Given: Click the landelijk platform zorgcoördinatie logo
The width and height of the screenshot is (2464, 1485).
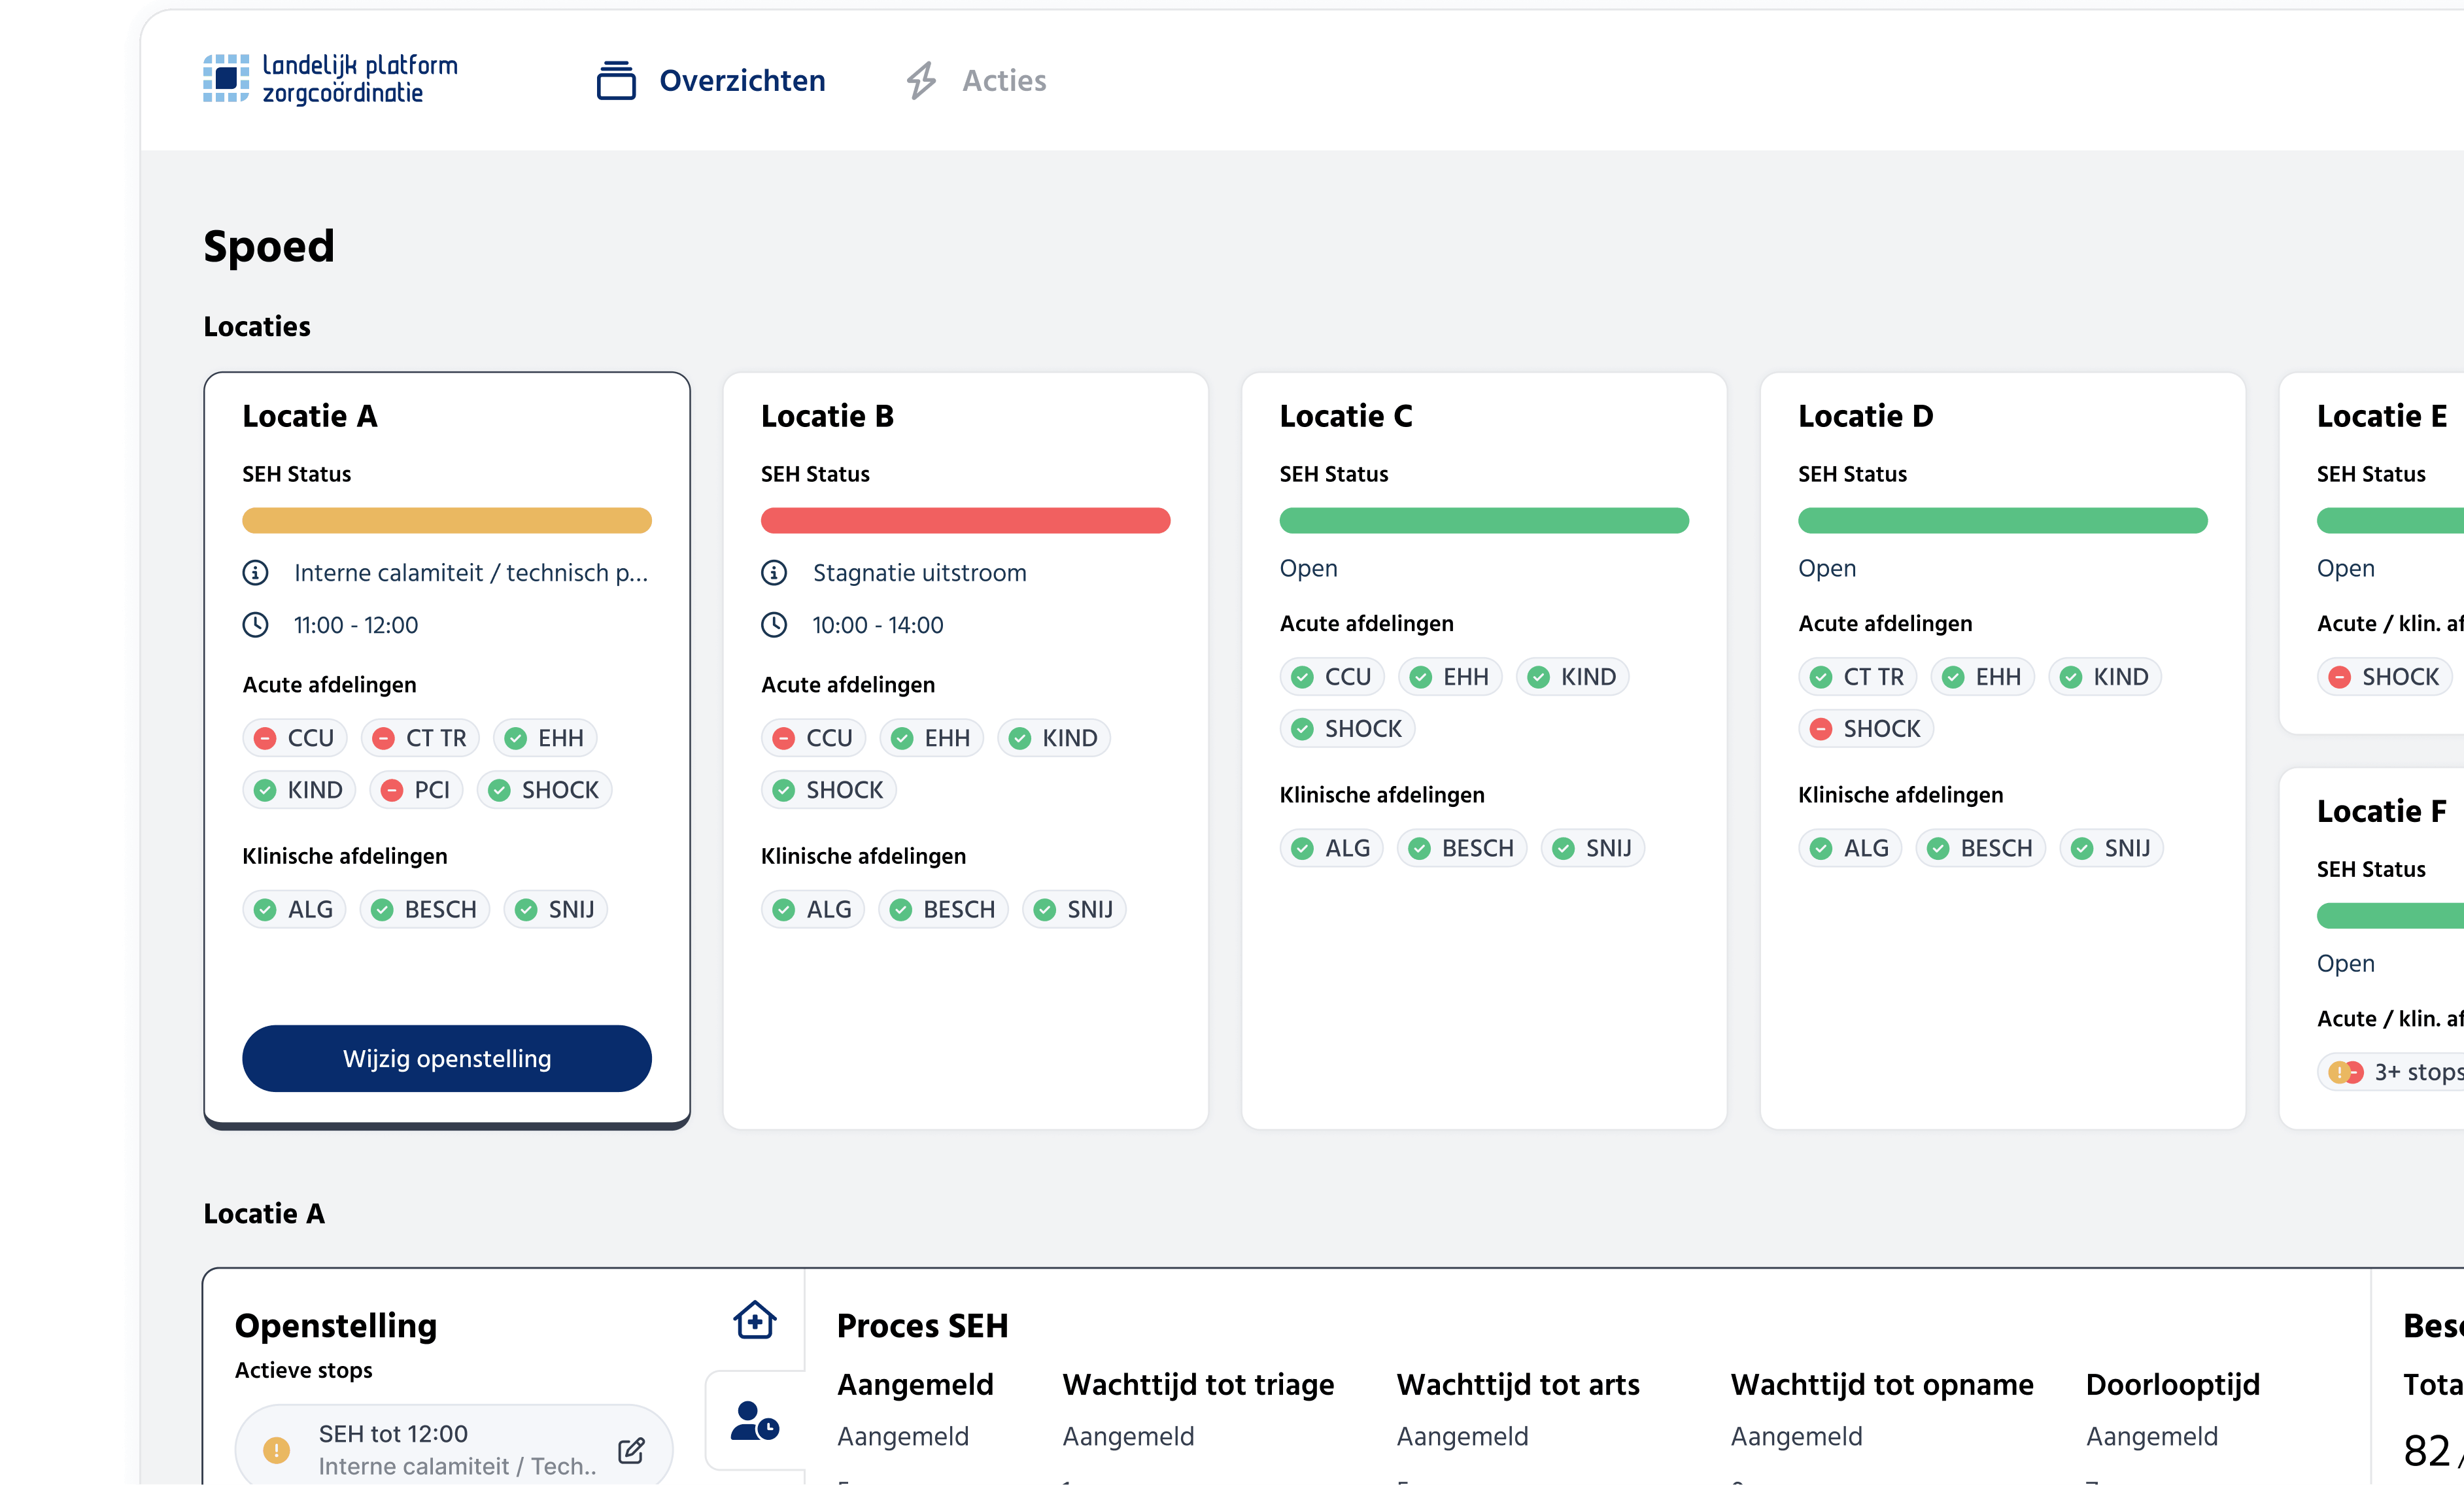Looking at the screenshot, I should (x=330, y=79).
